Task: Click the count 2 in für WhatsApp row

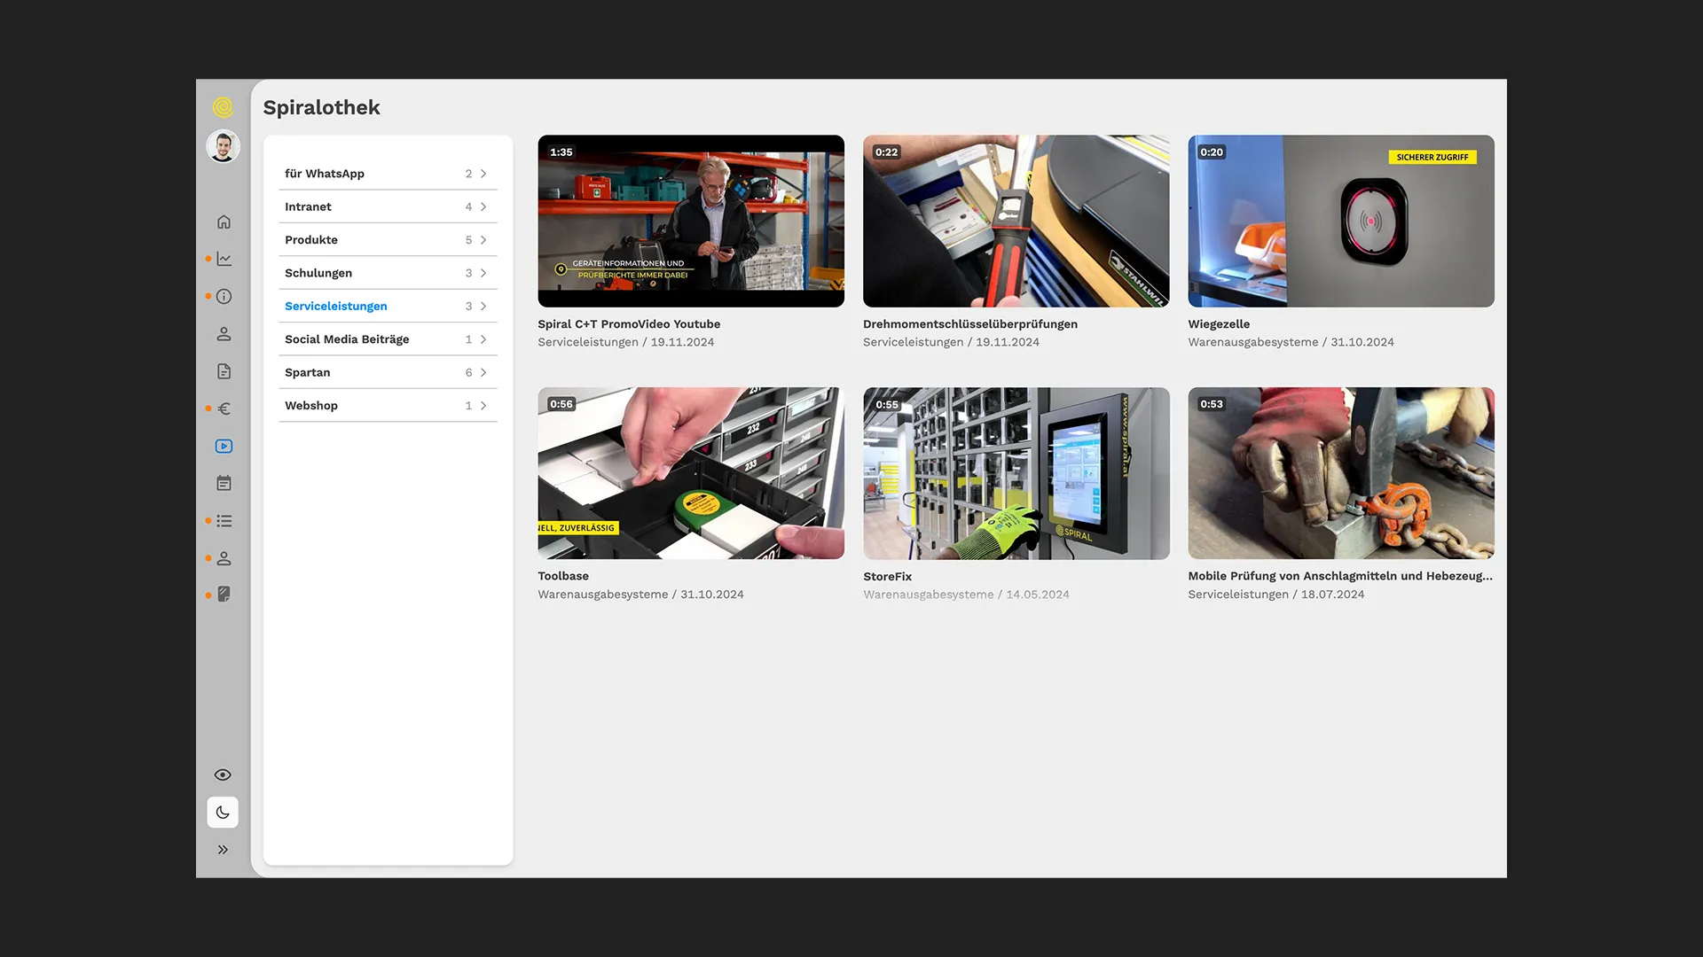Action: [x=468, y=174]
